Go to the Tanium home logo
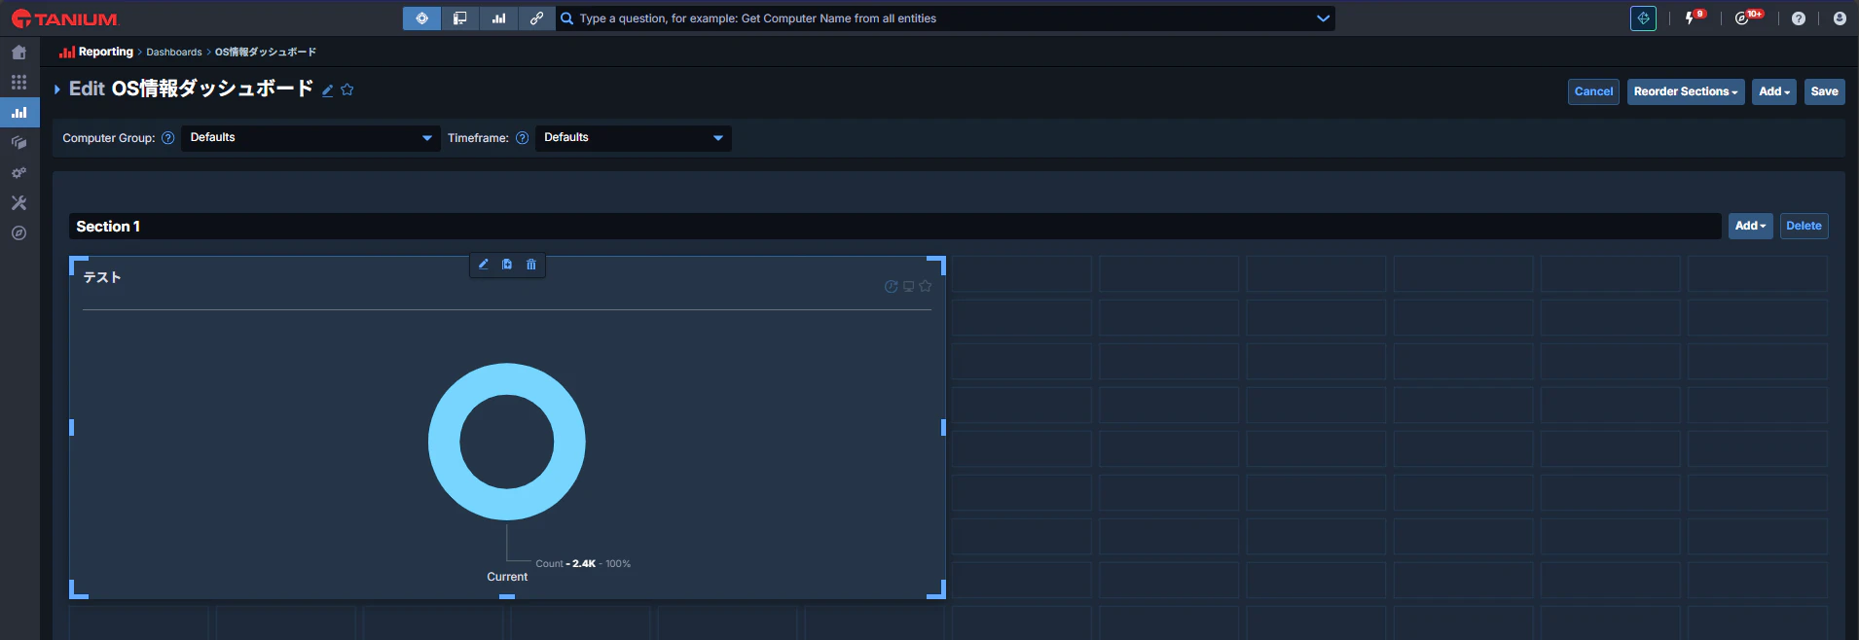Image resolution: width=1859 pixels, height=640 pixels. point(64,18)
